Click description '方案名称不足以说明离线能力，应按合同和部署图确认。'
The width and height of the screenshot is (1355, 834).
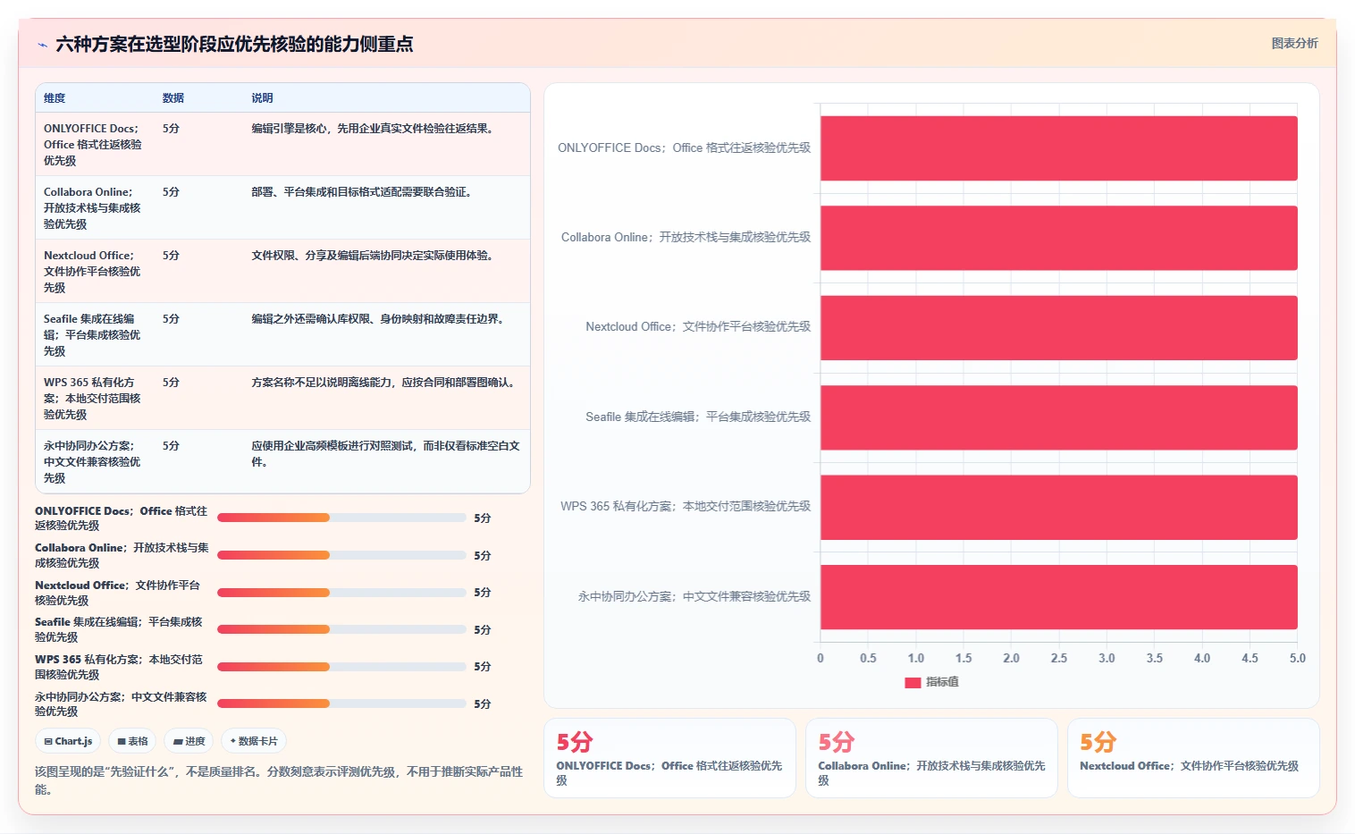click(385, 383)
